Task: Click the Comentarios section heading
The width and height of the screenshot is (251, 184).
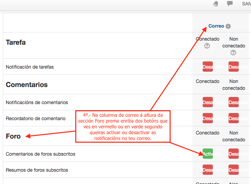Action: (27, 85)
